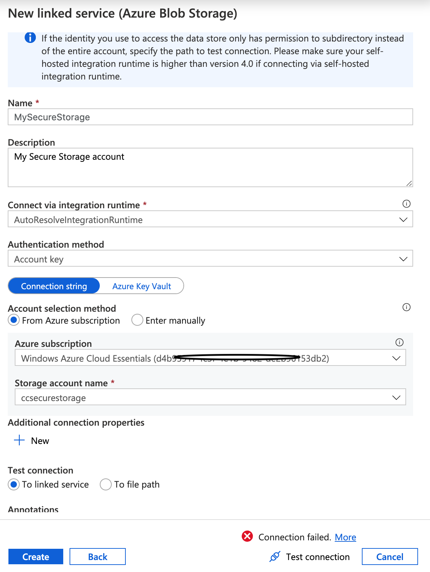Click info icon for Account selection method
This screenshot has height=572, width=430.
point(406,307)
